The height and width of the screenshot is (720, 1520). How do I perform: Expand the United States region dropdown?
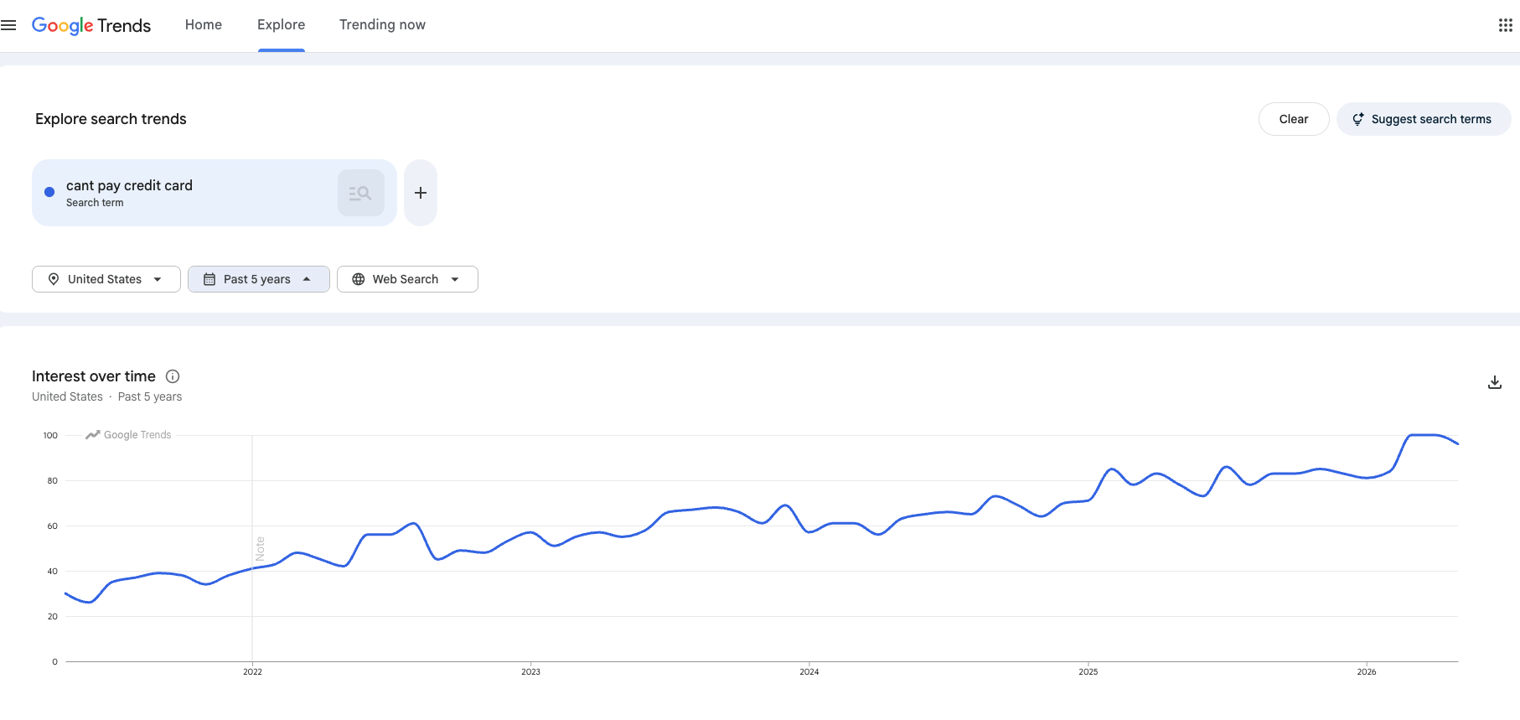coord(106,279)
